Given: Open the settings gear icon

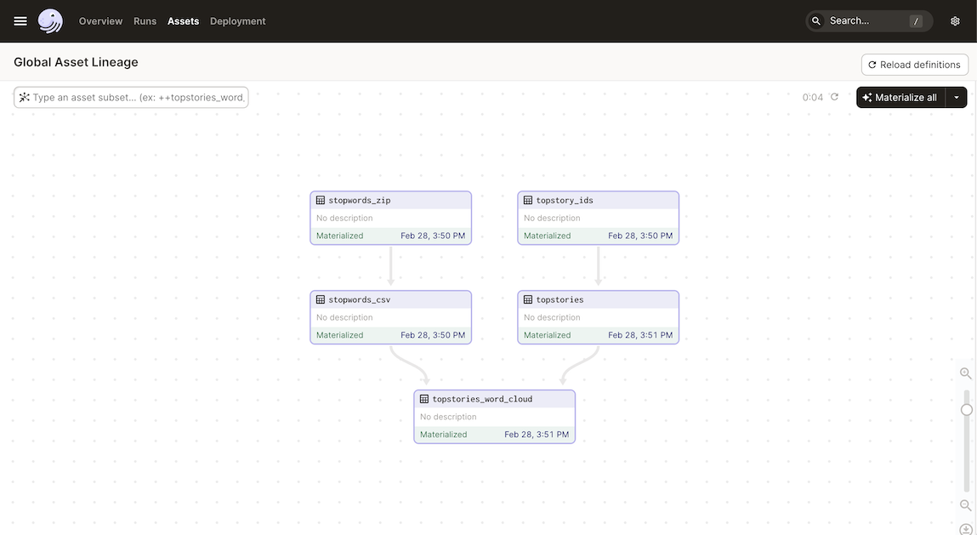Looking at the screenshot, I should (x=955, y=21).
